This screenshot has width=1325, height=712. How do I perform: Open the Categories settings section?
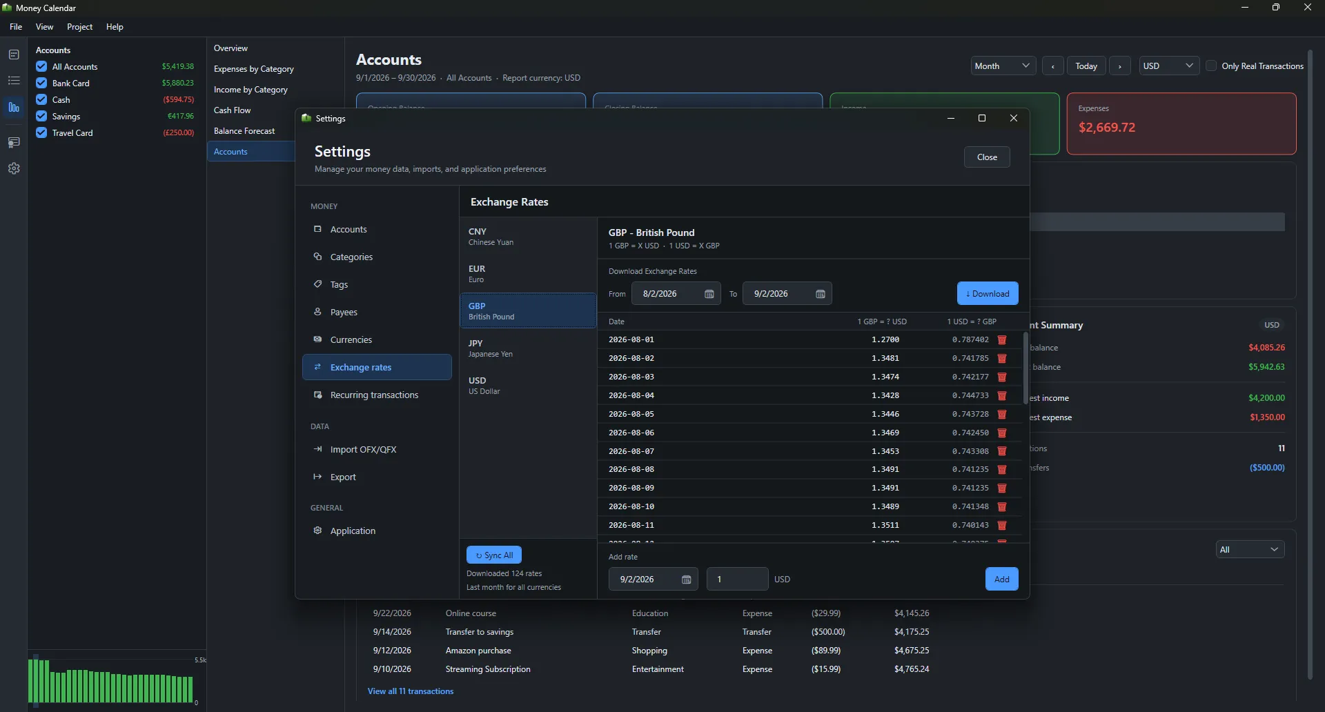tap(377, 257)
